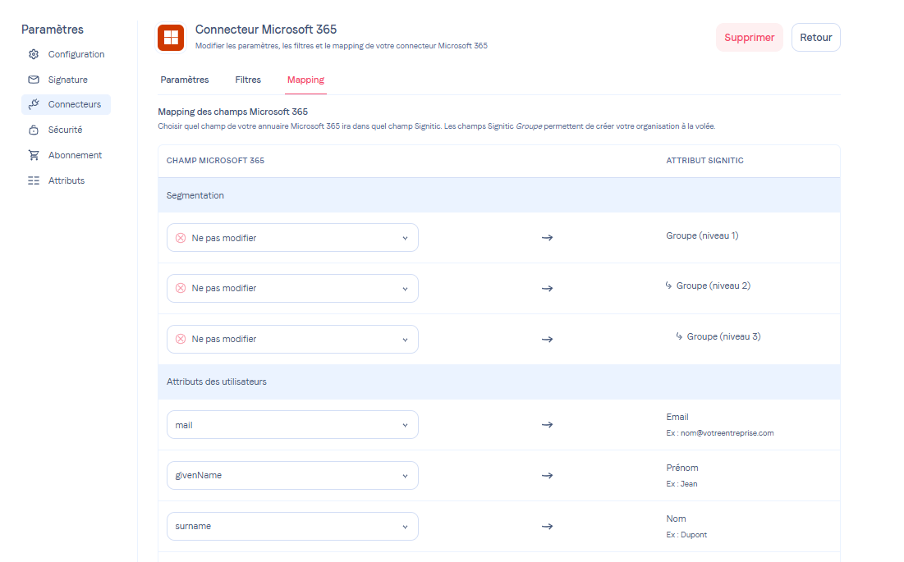Open Signature in the sidebar
The width and height of the screenshot is (904, 562).
click(x=67, y=80)
